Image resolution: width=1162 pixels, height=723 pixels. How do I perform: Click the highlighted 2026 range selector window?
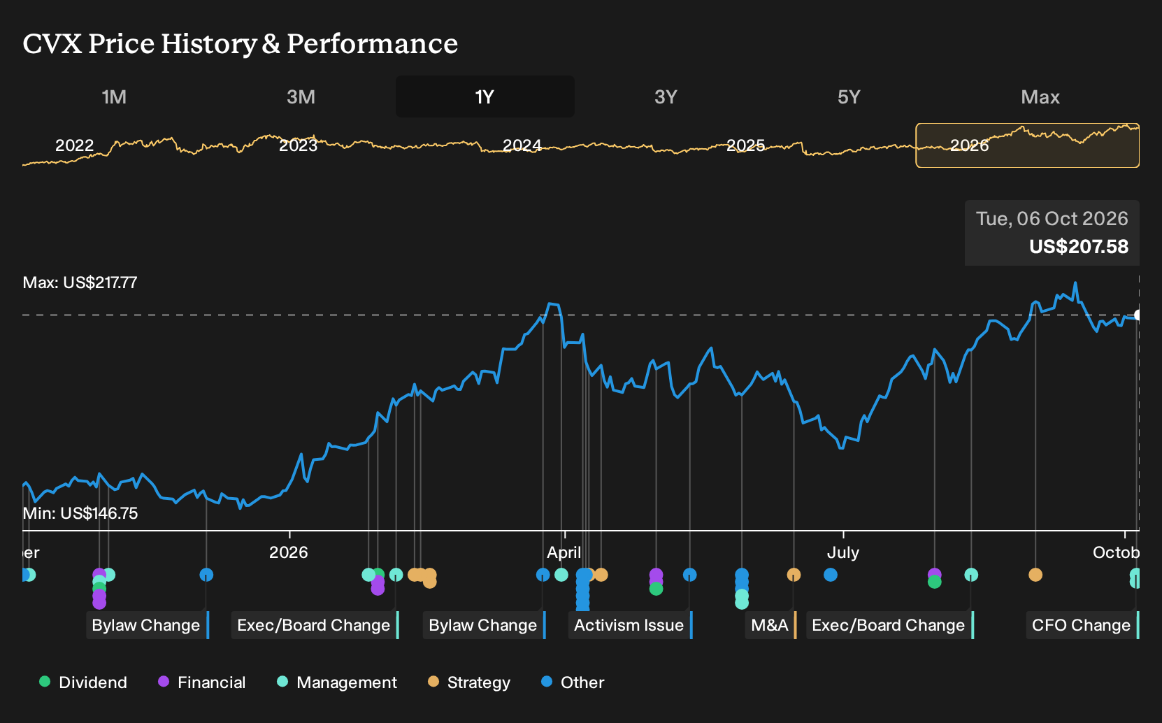pyautogui.click(x=1028, y=145)
